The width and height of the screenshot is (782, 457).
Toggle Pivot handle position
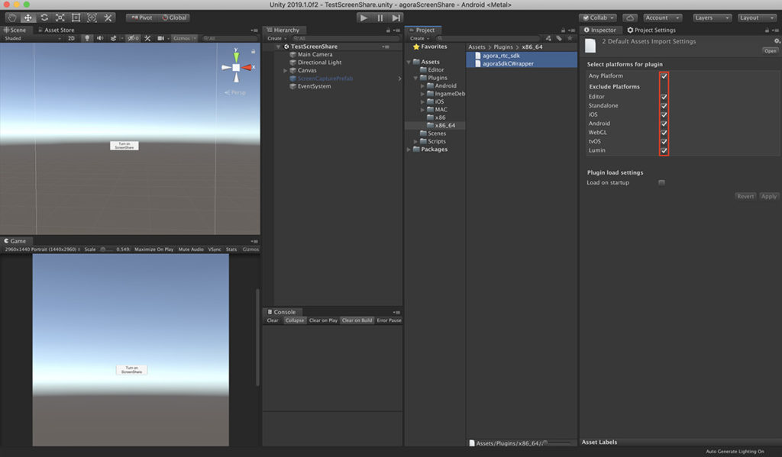click(141, 18)
